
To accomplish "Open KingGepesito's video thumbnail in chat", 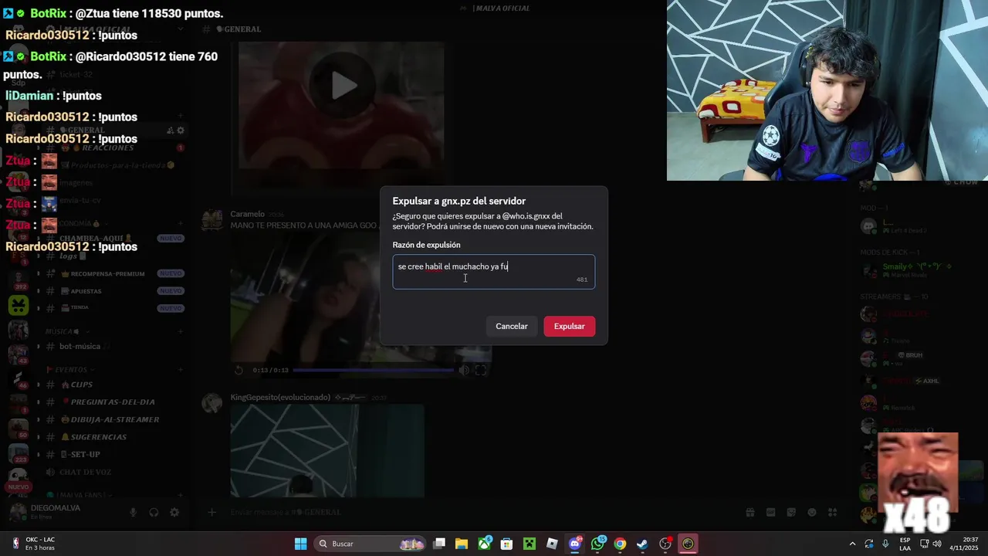I will (327, 451).
